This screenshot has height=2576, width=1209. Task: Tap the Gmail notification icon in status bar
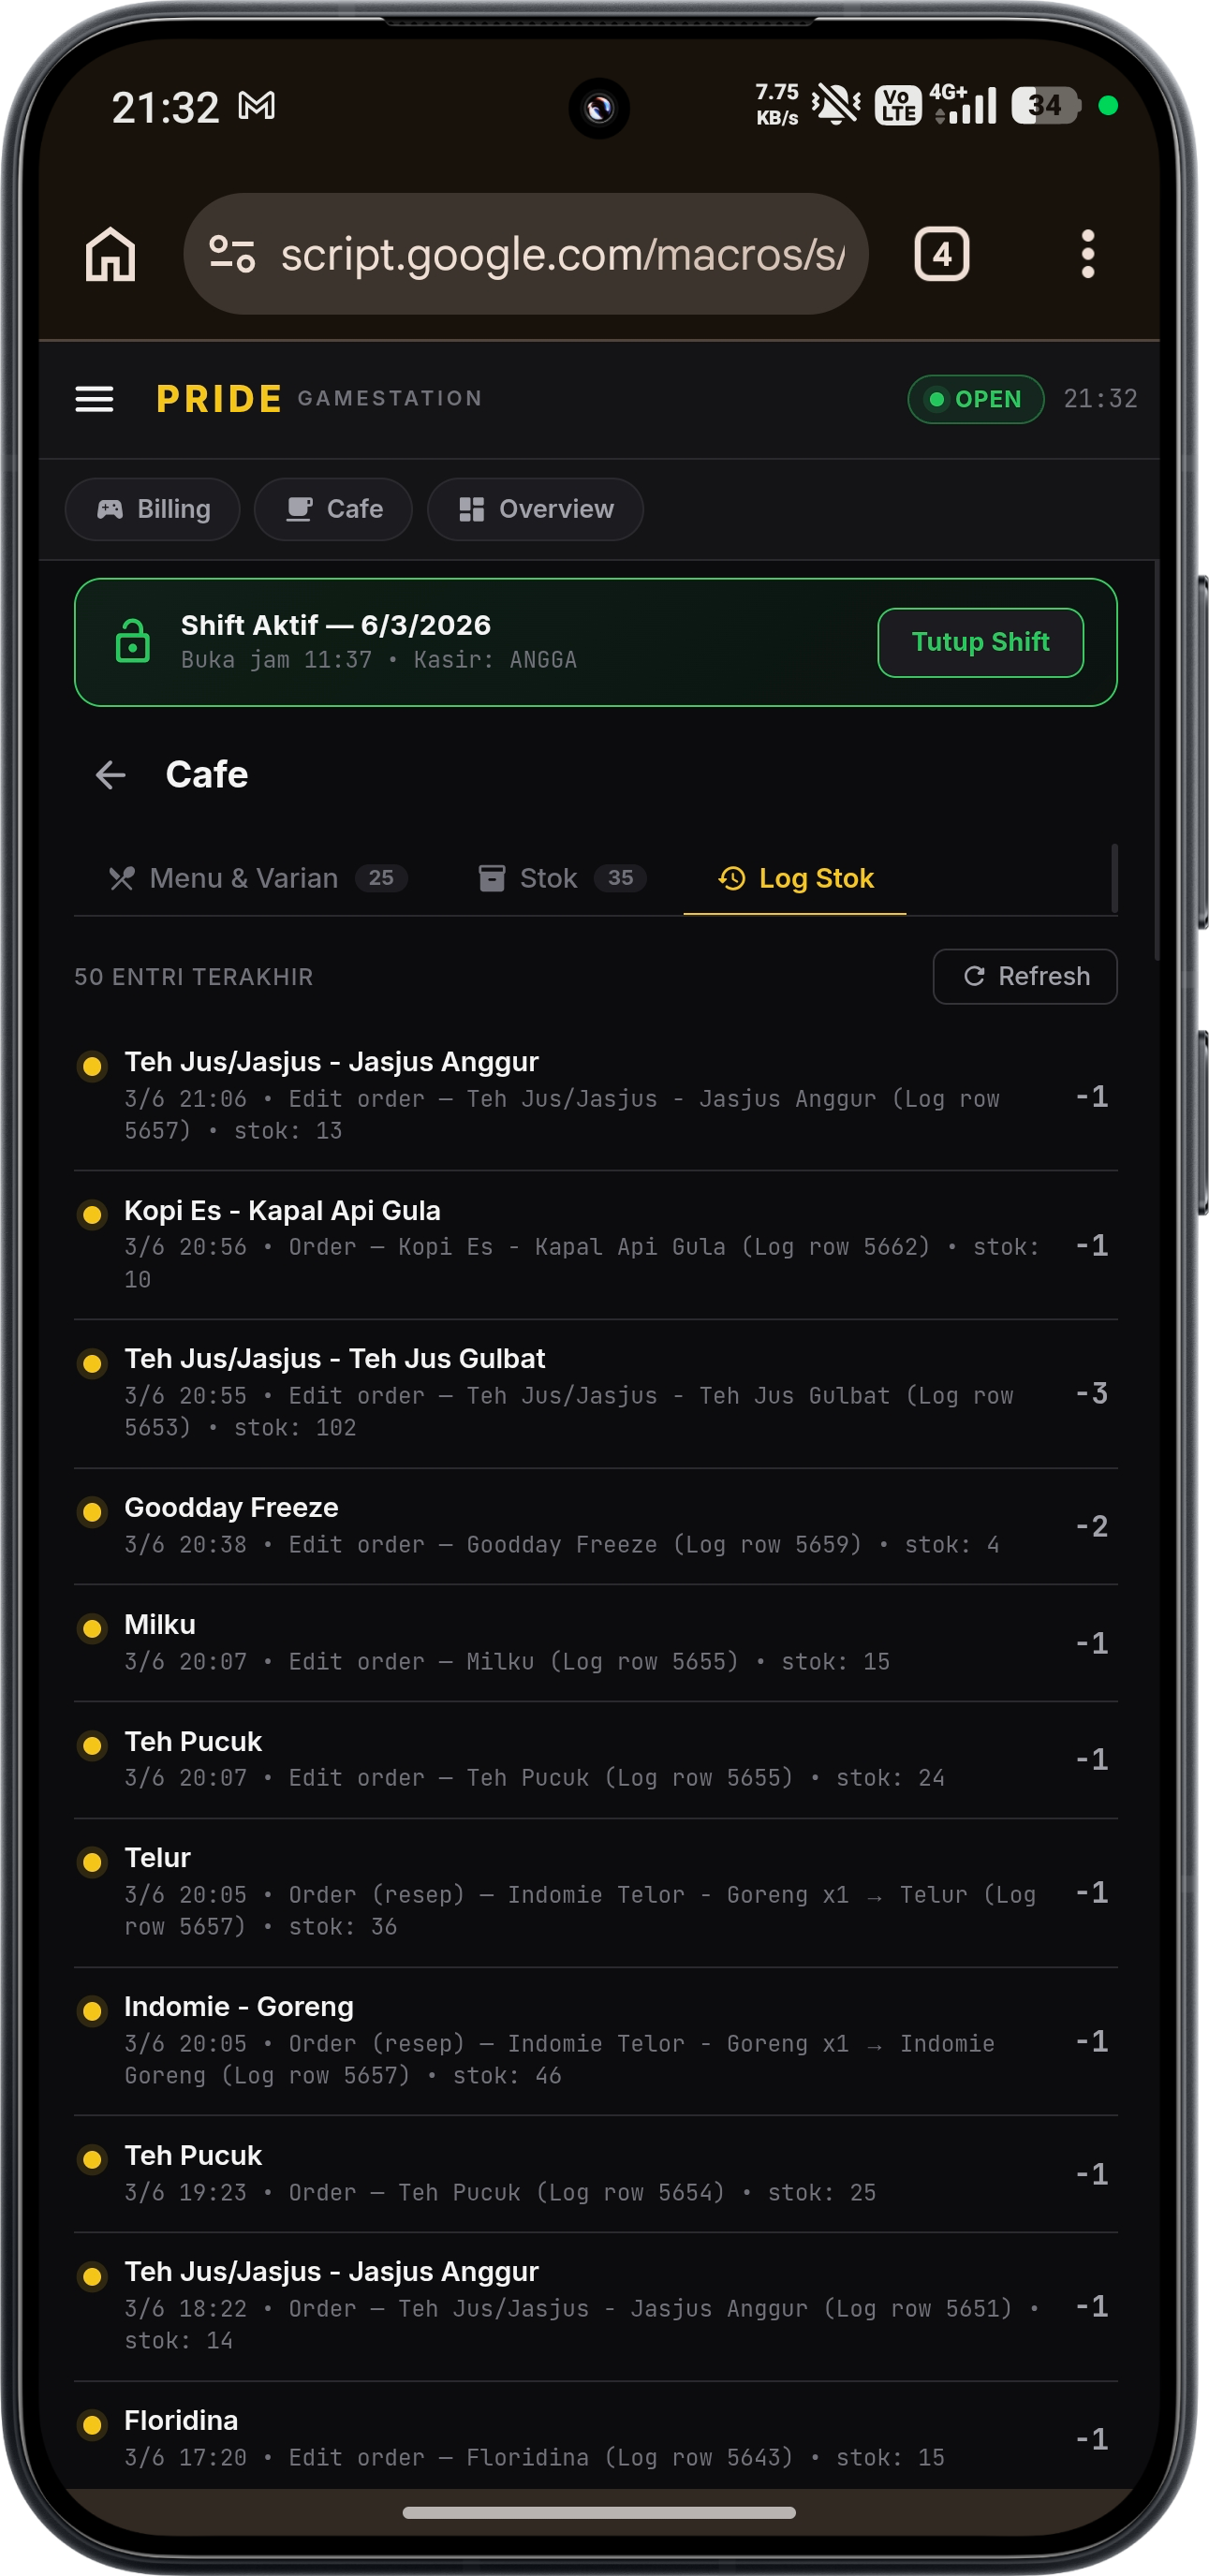[257, 106]
